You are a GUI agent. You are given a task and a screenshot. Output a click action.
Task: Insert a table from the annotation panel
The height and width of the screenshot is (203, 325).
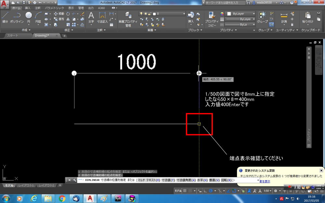(111, 25)
